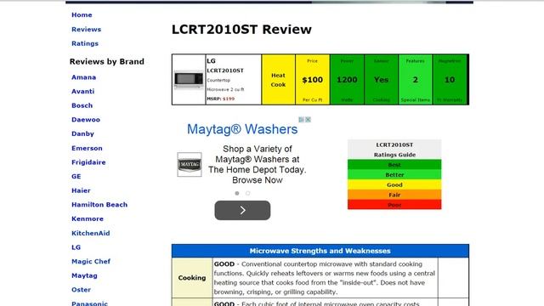Open the AdChoices info icon
The image size is (544, 306).
coord(302,120)
